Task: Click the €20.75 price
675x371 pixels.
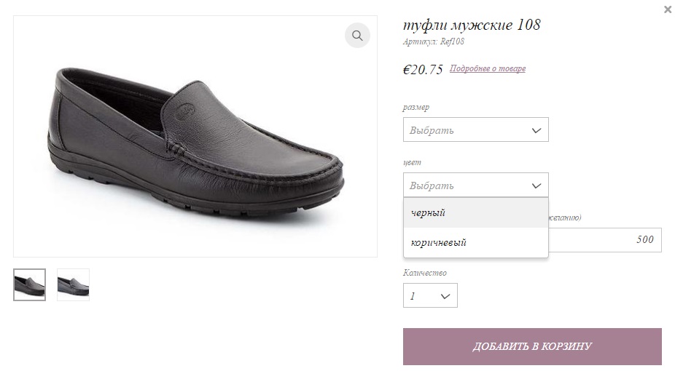Action: point(423,69)
